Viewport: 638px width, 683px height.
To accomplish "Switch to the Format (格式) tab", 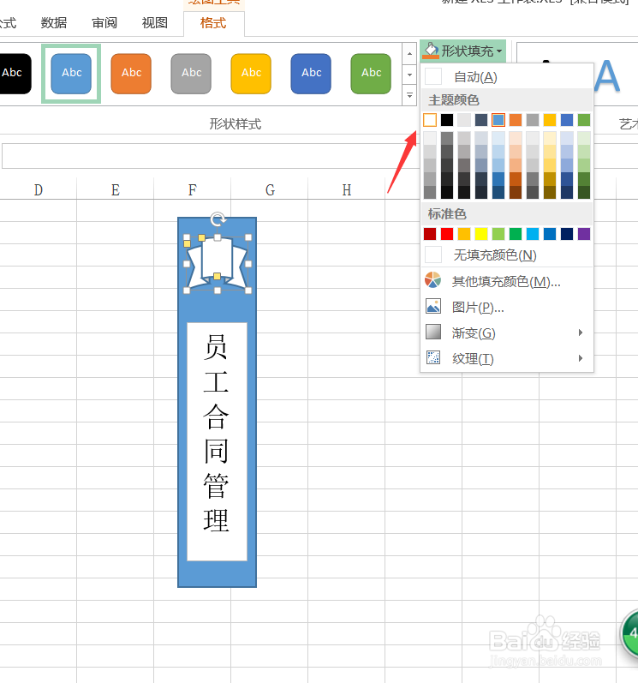I will click(213, 22).
